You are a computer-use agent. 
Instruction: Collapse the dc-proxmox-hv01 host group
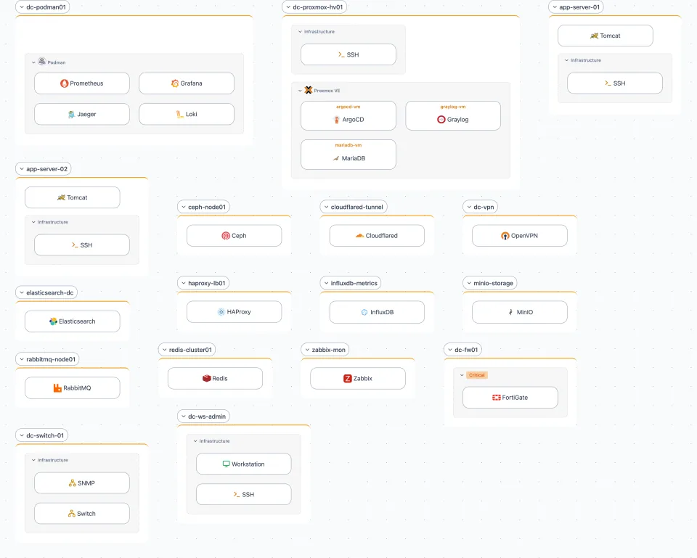click(288, 7)
